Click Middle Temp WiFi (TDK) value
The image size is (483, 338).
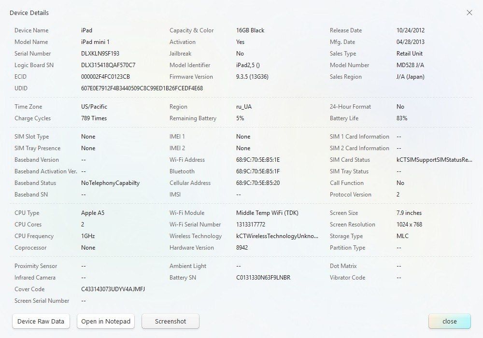267,213
